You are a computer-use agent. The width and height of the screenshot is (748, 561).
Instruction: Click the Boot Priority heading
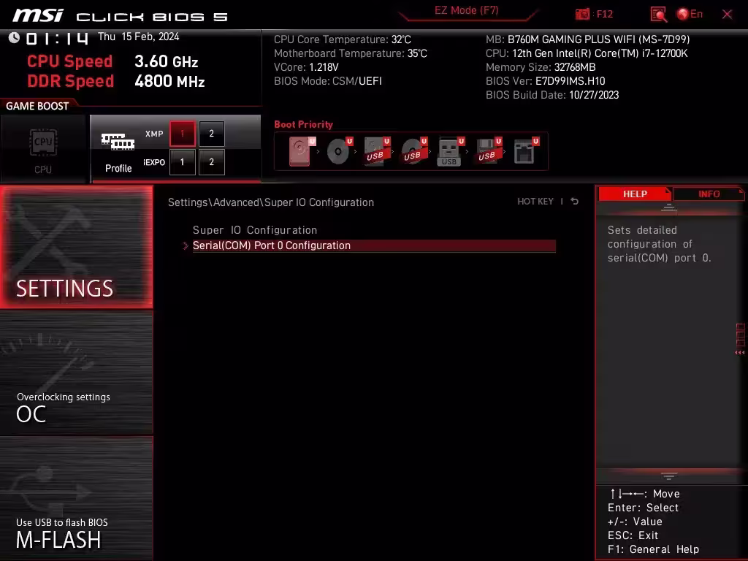[303, 124]
